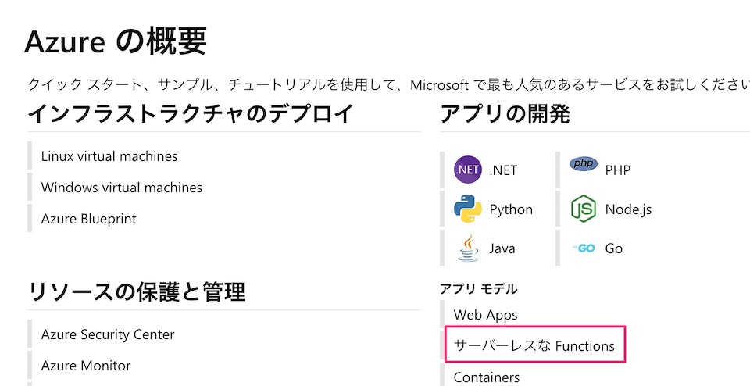750x386 pixels.
Task: Click the PHP text label
Action: click(617, 170)
